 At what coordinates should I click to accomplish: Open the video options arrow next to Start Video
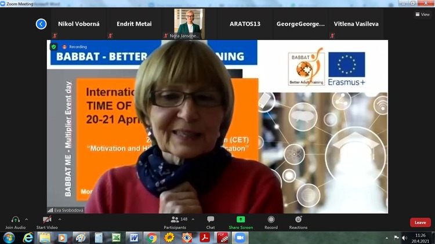coord(60,219)
